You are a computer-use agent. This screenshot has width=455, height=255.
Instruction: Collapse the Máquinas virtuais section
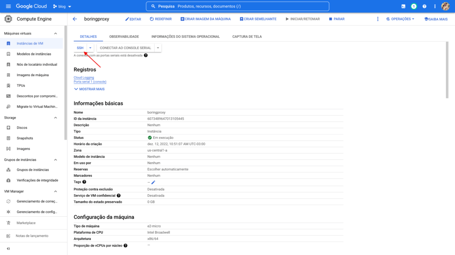pyautogui.click(x=56, y=33)
